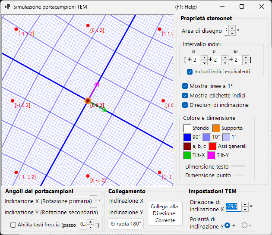
Task: Increase the v index range
Action: coord(225,58)
